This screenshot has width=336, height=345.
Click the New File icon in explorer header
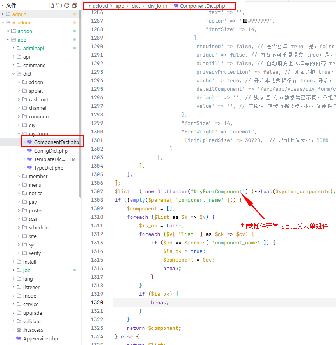tap(51, 5)
